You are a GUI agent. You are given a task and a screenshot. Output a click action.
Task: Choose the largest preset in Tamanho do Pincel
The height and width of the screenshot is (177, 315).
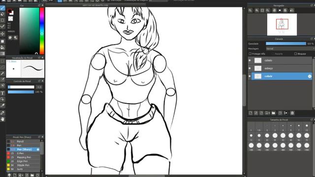307,146
